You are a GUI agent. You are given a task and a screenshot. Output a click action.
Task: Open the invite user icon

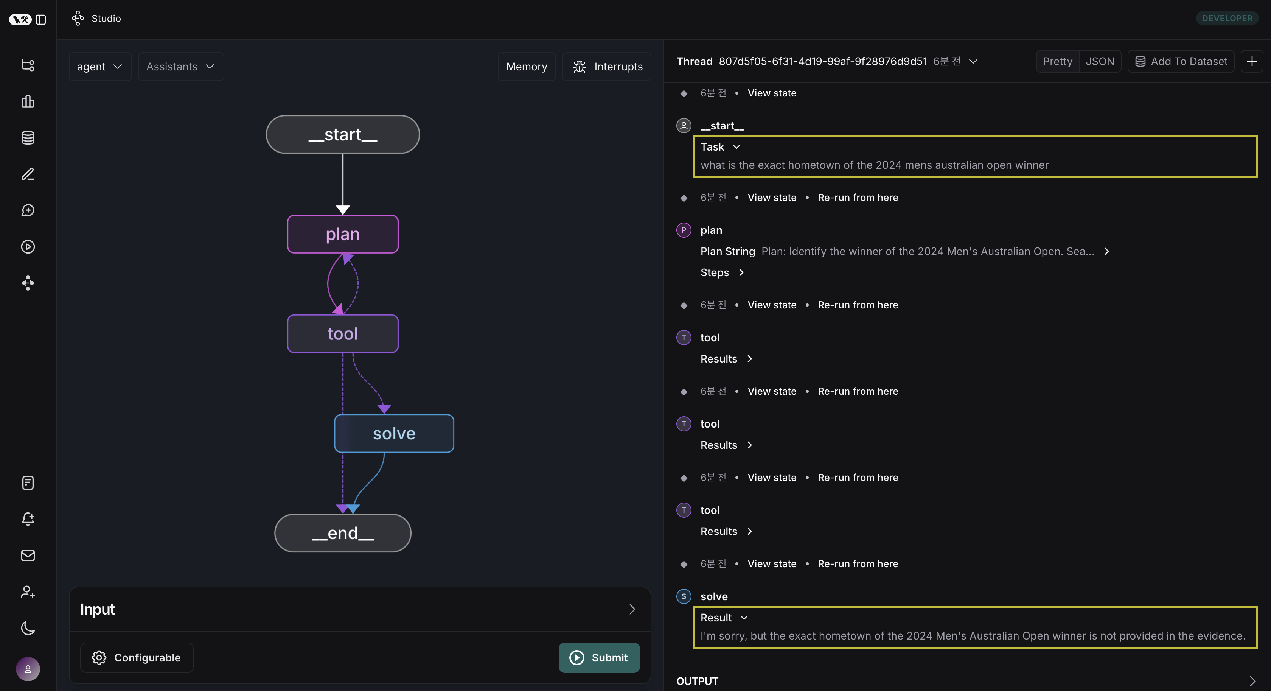coord(28,592)
